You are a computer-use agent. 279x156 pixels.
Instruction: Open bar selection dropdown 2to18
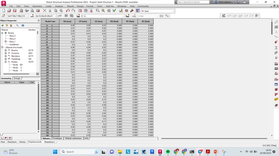point(46,16)
